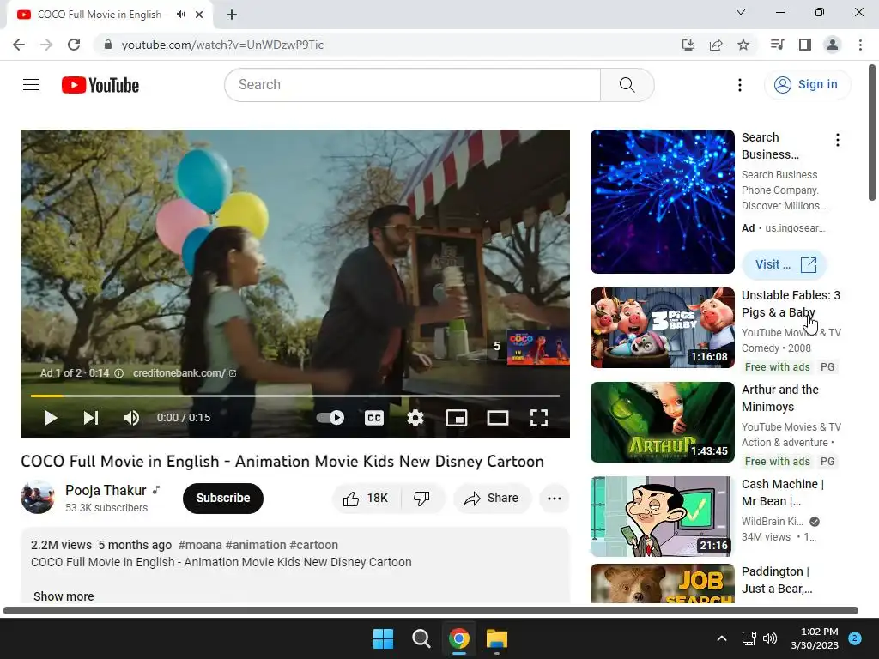Image resolution: width=879 pixels, height=659 pixels.
Task: Toggle Chrome side panel
Action: (805, 45)
